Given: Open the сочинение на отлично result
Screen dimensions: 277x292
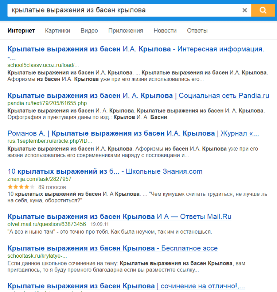Looking at the screenshot, I should (x=126, y=286).
